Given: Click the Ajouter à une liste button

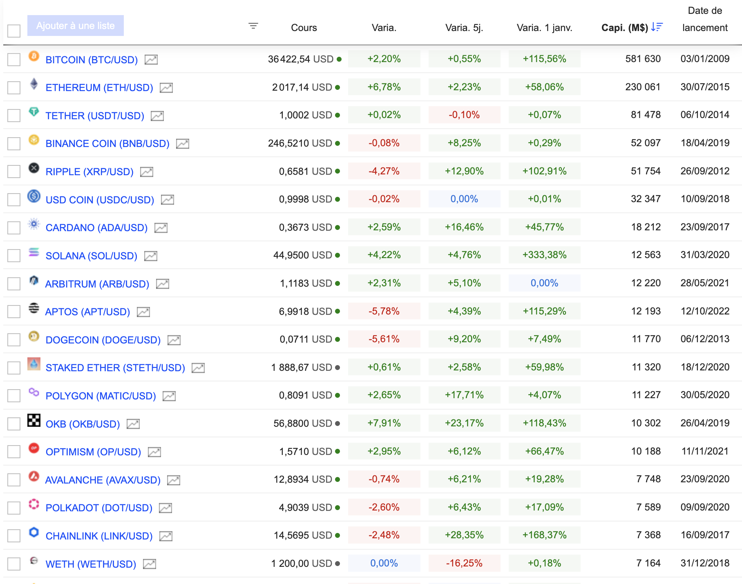Looking at the screenshot, I should click(75, 25).
